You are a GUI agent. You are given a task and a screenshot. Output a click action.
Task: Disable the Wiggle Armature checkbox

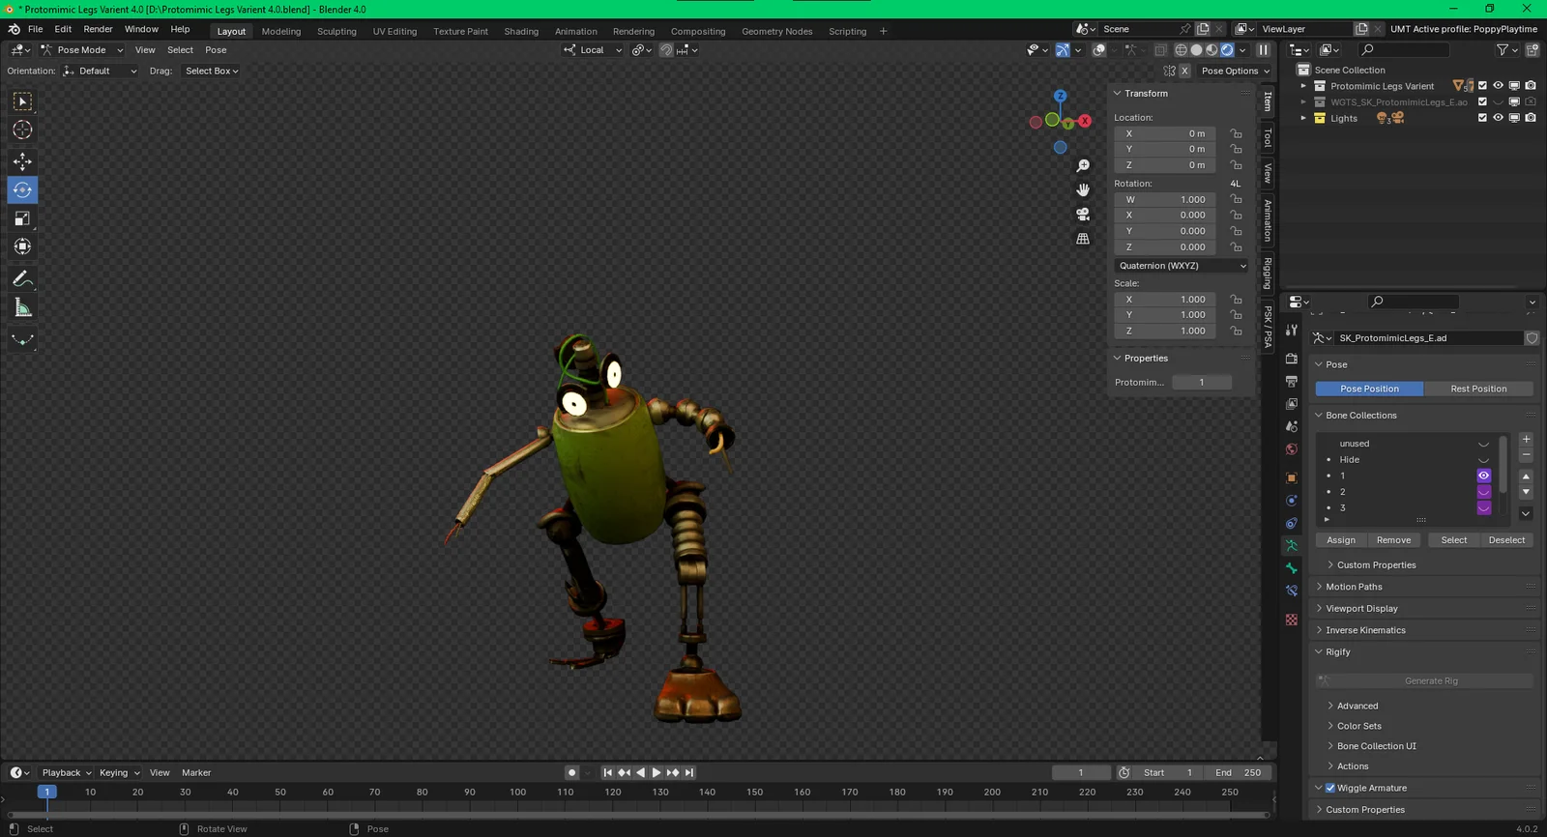(x=1330, y=788)
